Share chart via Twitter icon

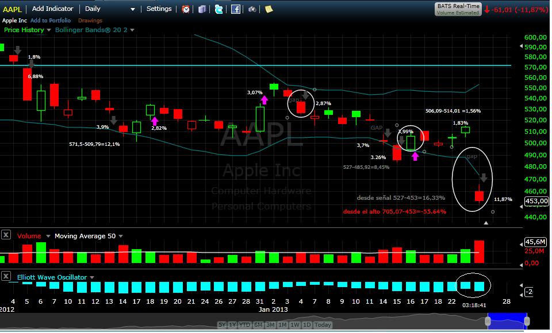[219, 9]
